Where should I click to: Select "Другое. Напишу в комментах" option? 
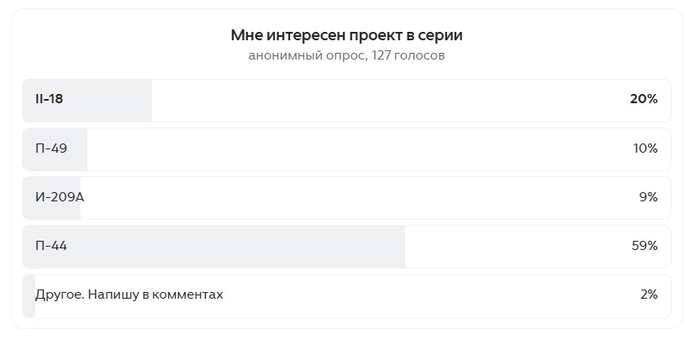(x=129, y=294)
